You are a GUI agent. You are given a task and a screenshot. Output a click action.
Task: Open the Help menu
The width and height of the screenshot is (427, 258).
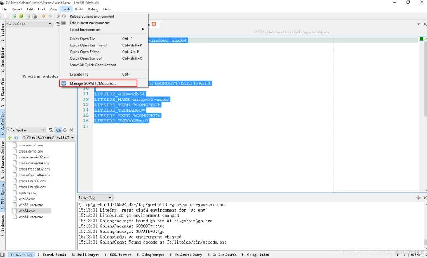click(x=107, y=9)
